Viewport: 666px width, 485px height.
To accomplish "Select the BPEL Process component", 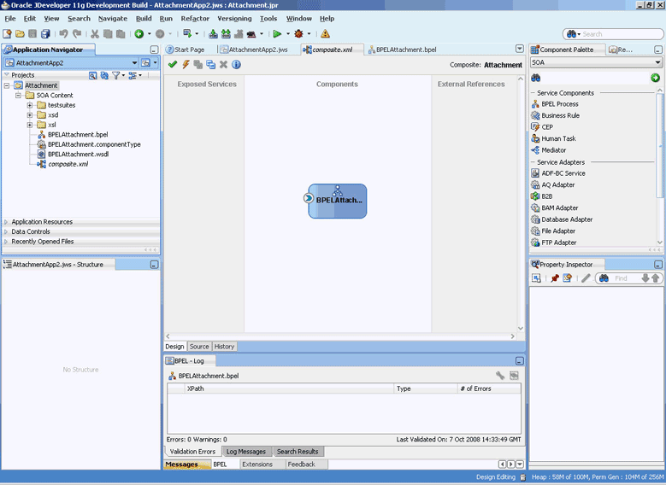I will [x=559, y=104].
